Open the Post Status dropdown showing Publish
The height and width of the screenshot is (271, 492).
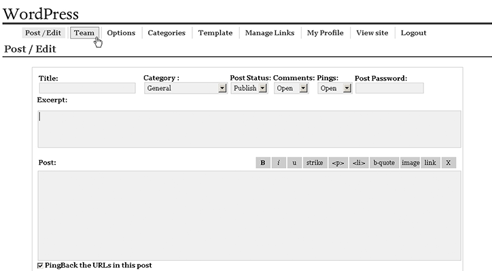click(x=249, y=88)
